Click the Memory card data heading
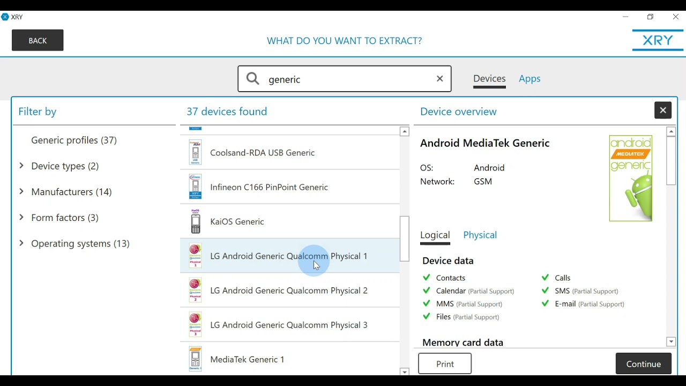Viewport: 686px width, 386px height. click(463, 342)
